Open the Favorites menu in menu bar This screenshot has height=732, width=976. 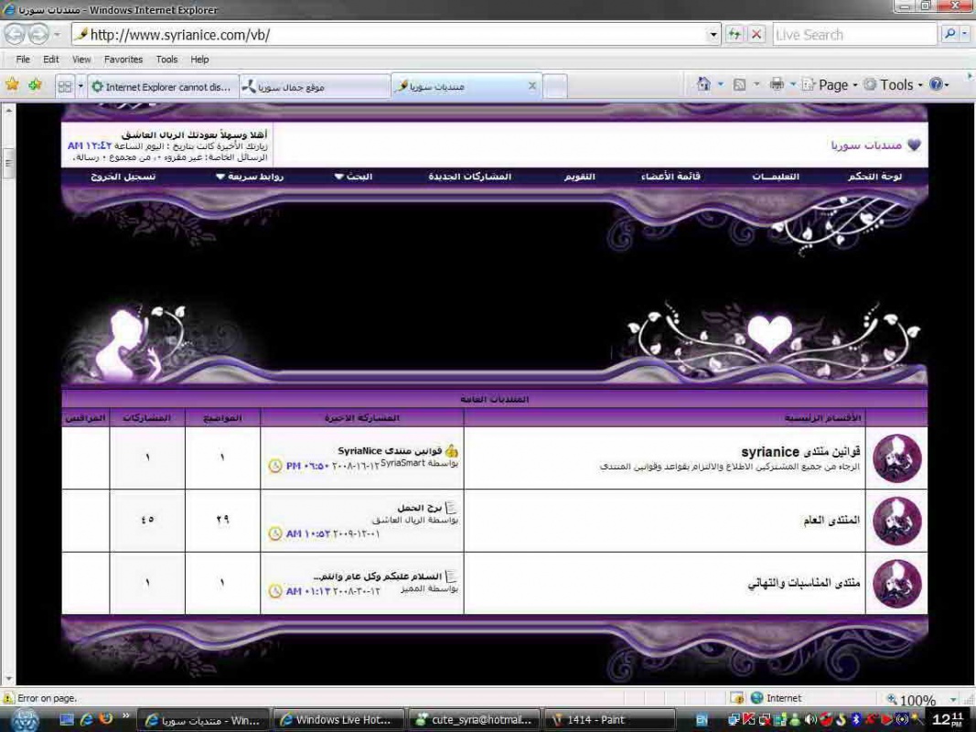point(123,59)
